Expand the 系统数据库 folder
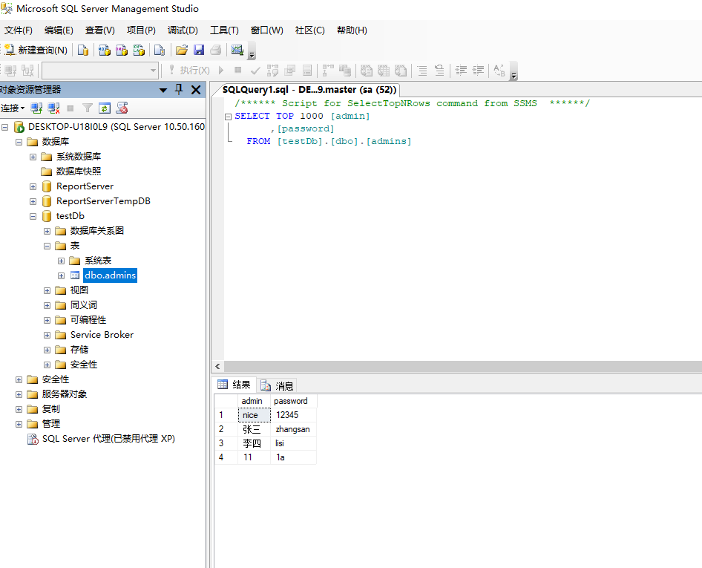The height and width of the screenshot is (568, 702). tap(33, 157)
